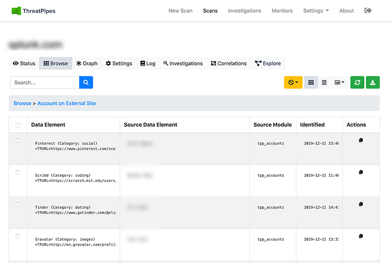Click into the Search input field
Viewport: 392px width, 263px height.
45,83
